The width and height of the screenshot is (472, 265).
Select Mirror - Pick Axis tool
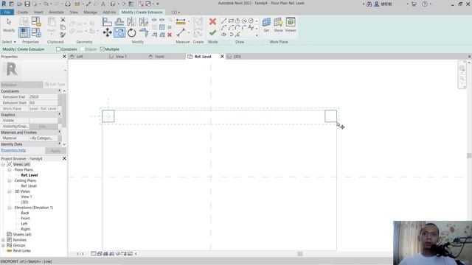tap(131, 21)
